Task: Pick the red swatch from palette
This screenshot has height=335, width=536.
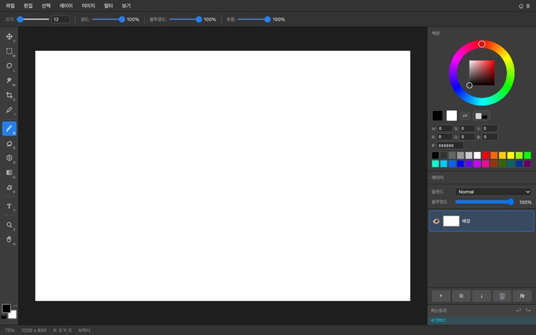Action: [485, 155]
